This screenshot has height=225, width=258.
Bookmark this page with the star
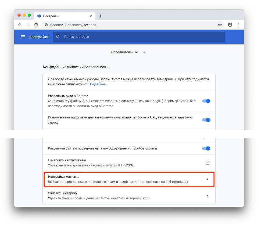pos(220,25)
